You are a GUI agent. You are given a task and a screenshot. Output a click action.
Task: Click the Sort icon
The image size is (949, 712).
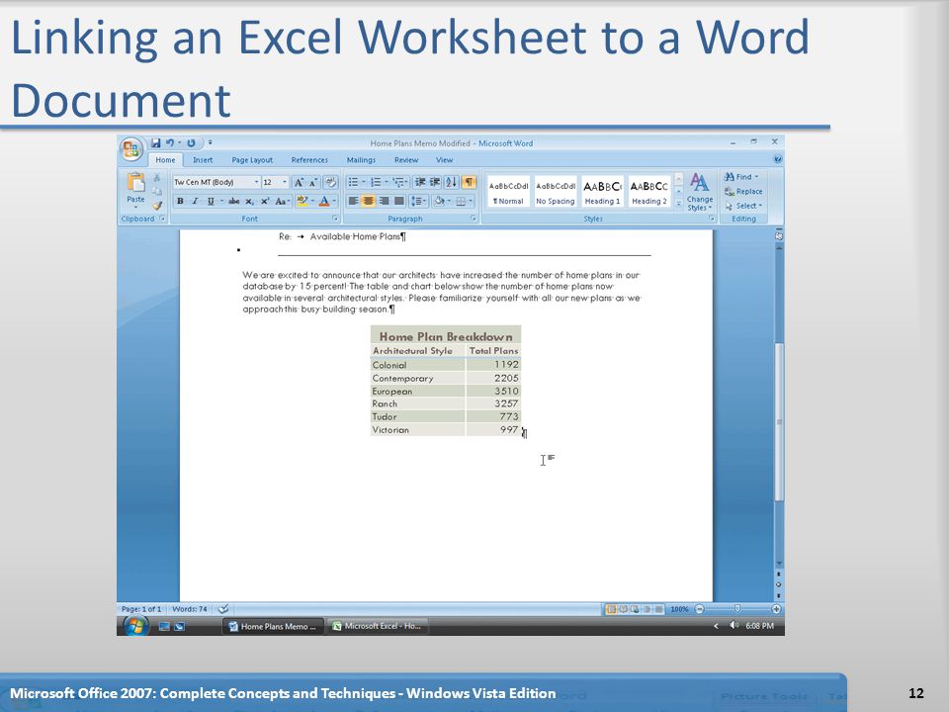click(x=452, y=182)
